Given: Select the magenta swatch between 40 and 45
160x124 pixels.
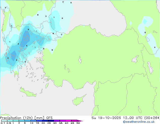Looking at the screenshot, I should pos(68,121).
